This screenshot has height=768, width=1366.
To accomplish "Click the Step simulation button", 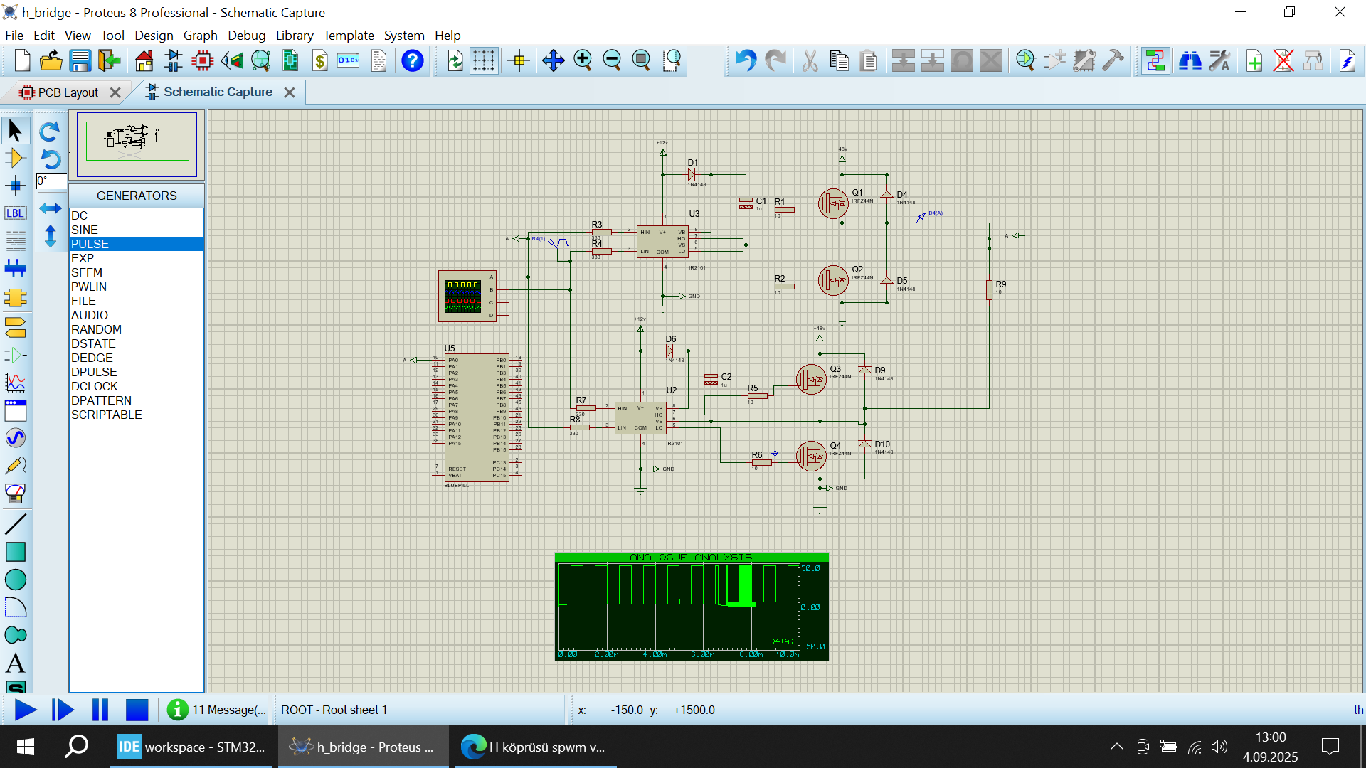I will click(x=63, y=710).
